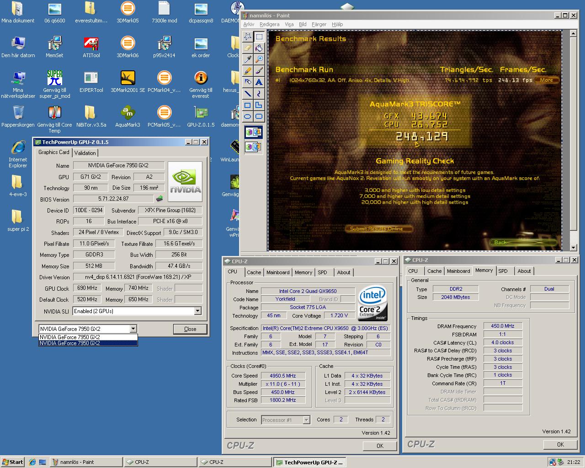Activate the Magnifier tool in Paint
Viewport: 585px width, 468px height.
pos(259,59)
